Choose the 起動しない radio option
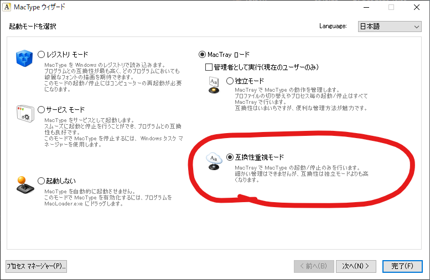 42,181
